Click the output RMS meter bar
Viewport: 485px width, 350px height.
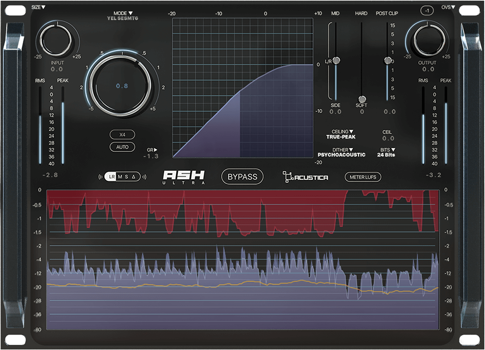click(423, 125)
